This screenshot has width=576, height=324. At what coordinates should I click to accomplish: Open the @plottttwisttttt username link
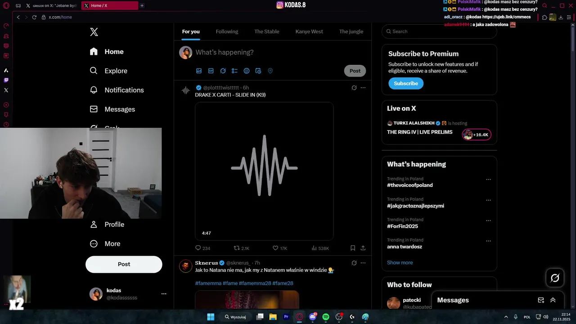tap(221, 88)
